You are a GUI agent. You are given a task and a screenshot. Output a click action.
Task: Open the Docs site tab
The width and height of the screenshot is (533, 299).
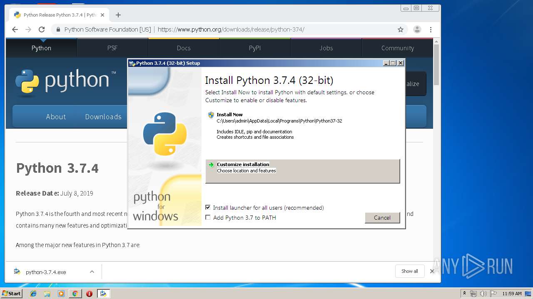point(184,48)
